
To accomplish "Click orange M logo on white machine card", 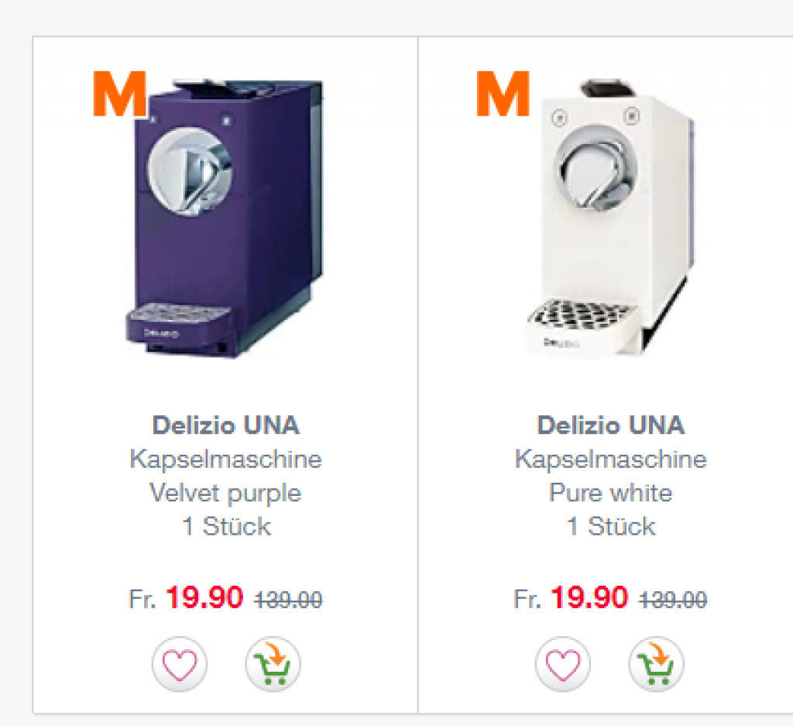I will 503,95.
